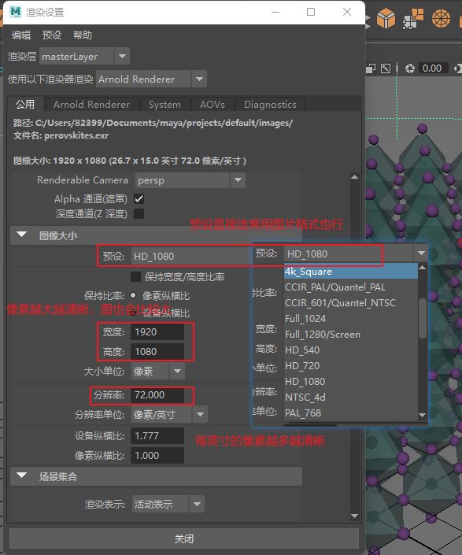This screenshot has width=462, height=555.
Task: Click the 宽度 field showing 1920
Action: pos(157,332)
